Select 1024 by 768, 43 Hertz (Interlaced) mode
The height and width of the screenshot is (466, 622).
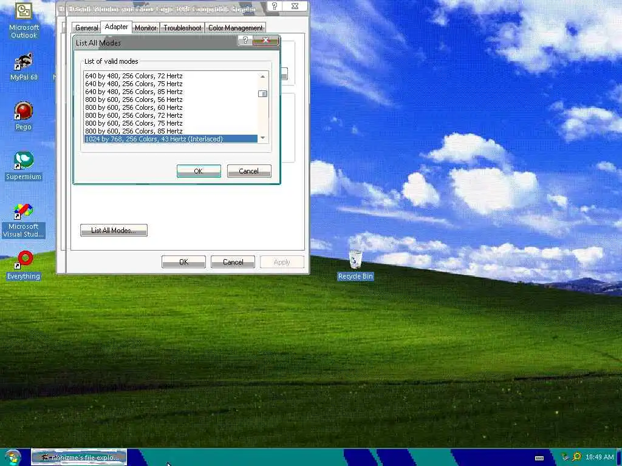click(x=171, y=139)
